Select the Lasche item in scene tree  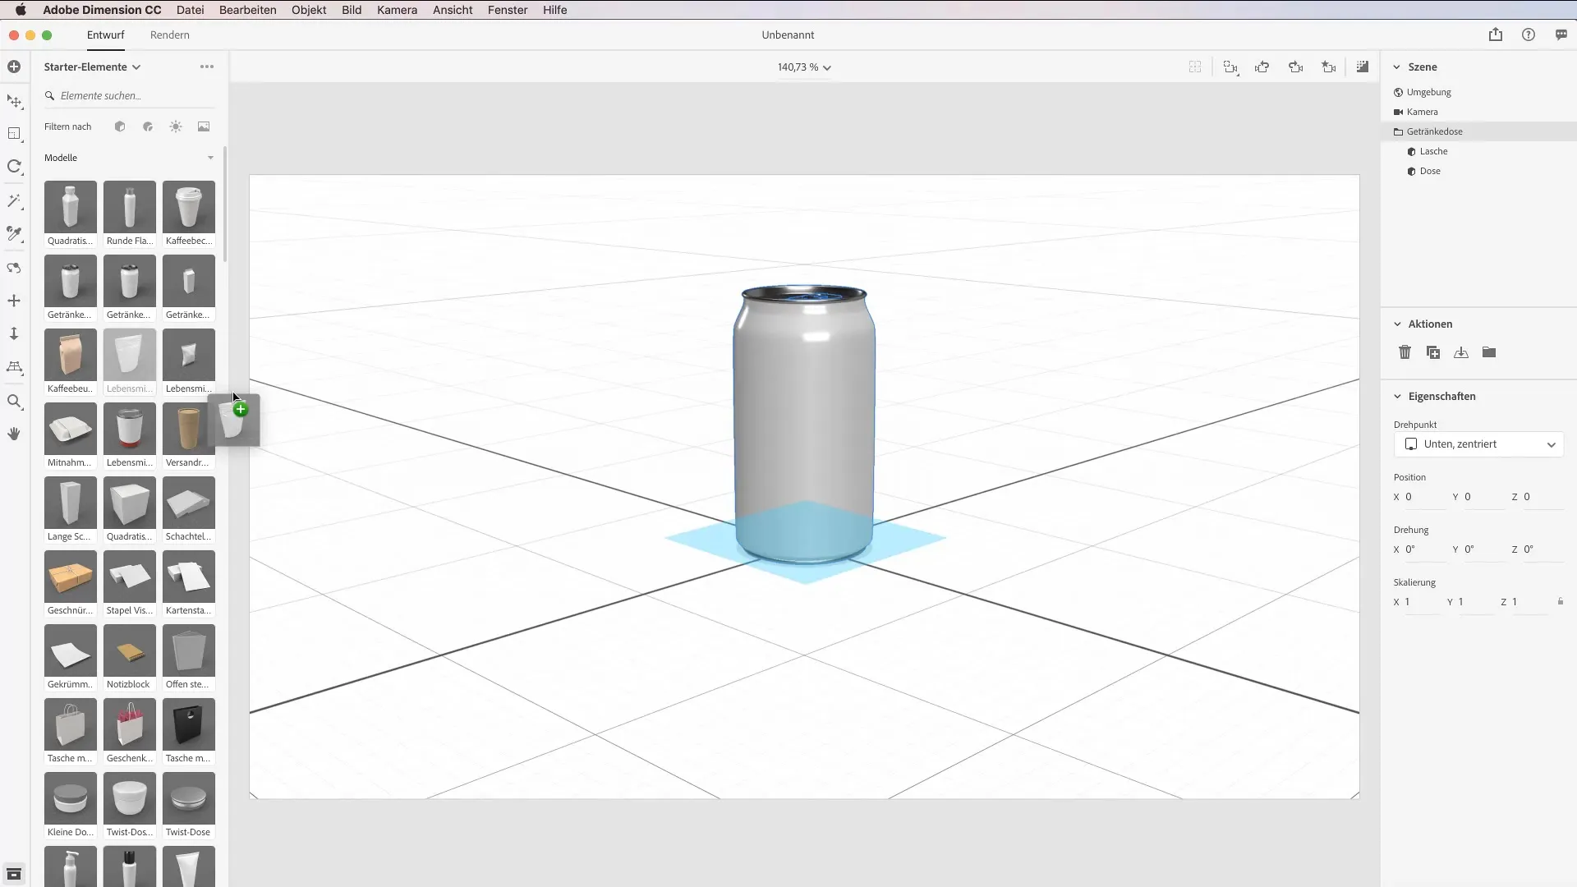pos(1433,151)
